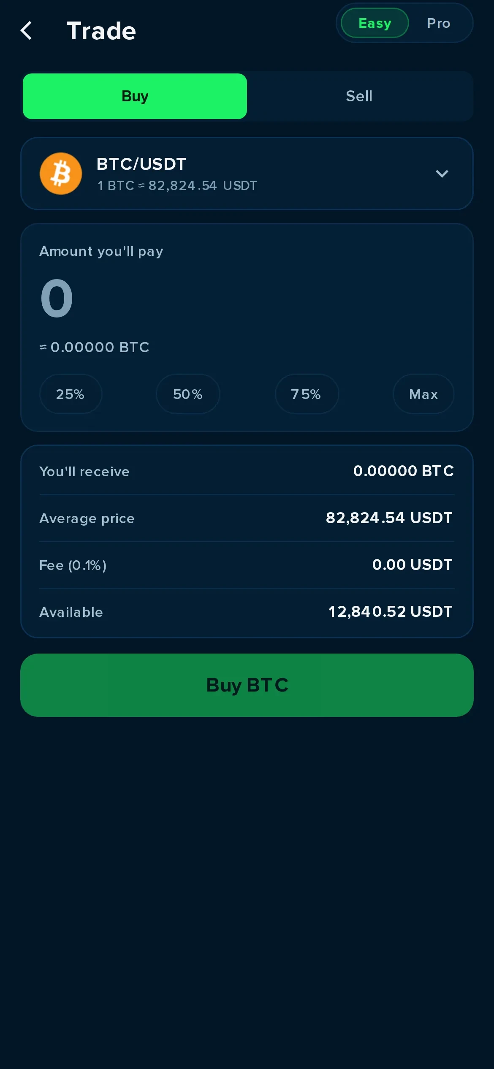Choose 75% of available balance
The image size is (494, 1069).
click(307, 394)
